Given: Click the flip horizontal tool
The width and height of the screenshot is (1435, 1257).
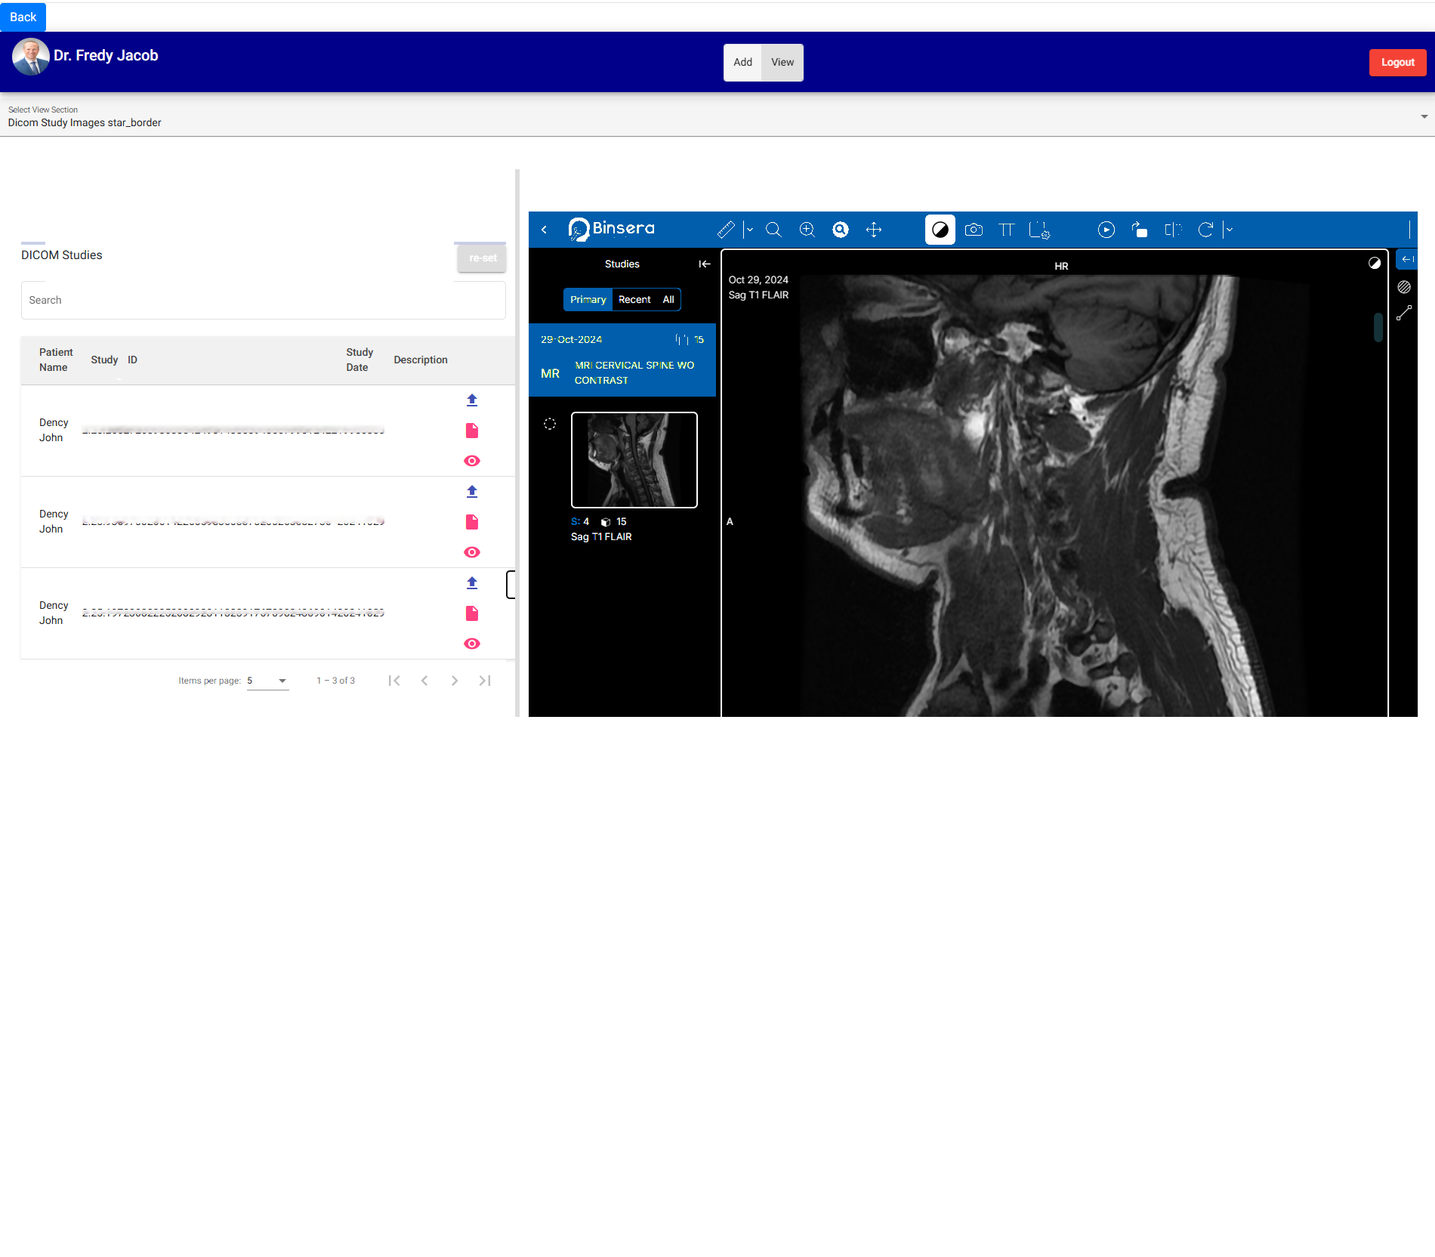Looking at the screenshot, I should click(x=1173, y=230).
